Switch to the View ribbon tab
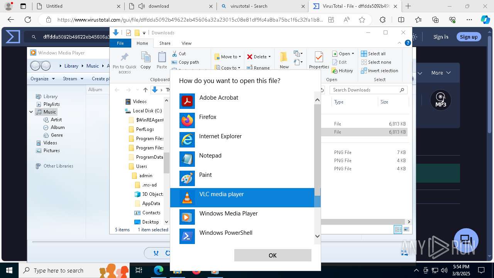The width and height of the screenshot is (494, 278). pos(186,43)
